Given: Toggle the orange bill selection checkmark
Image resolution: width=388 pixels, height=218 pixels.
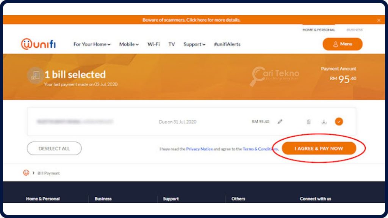Looking at the screenshot, I should [x=339, y=121].
